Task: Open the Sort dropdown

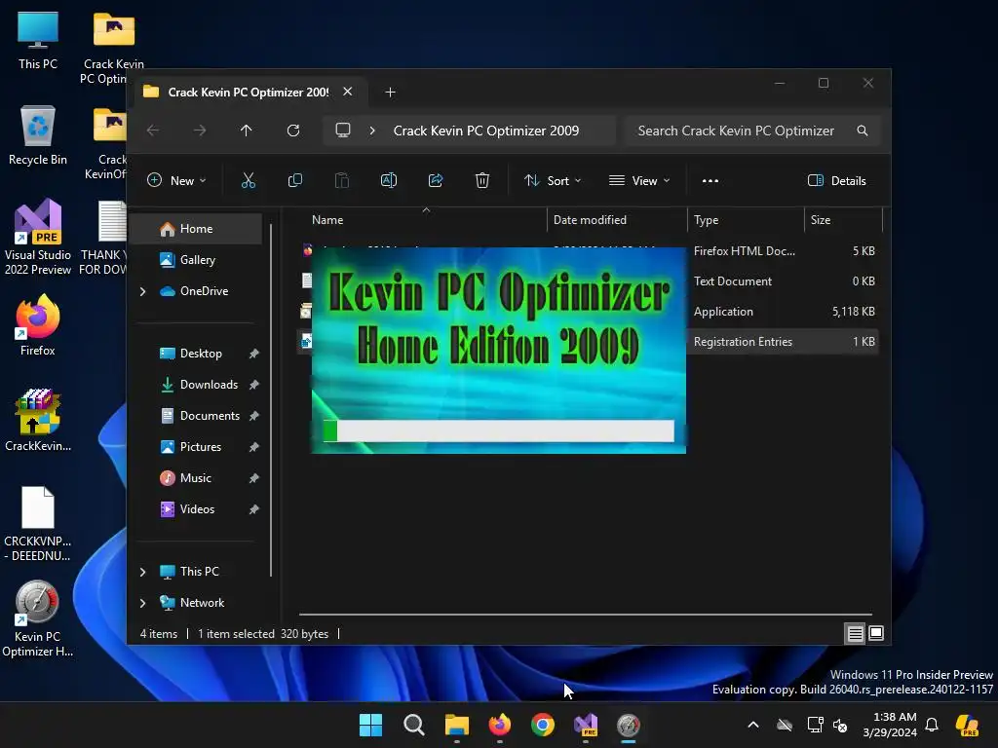Action: [x=553, y=180]
